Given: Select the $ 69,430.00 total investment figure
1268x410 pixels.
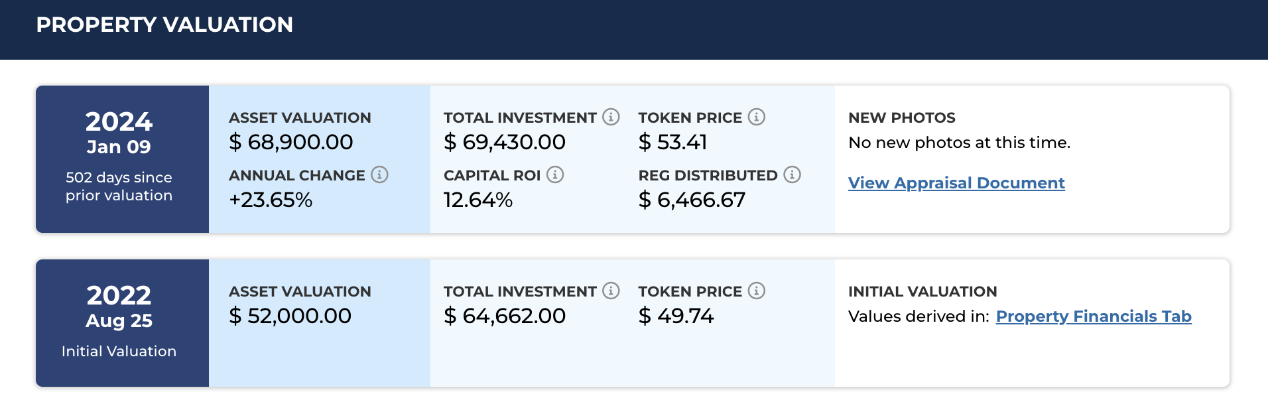Looking at the screenshot, I should [505, 142].
